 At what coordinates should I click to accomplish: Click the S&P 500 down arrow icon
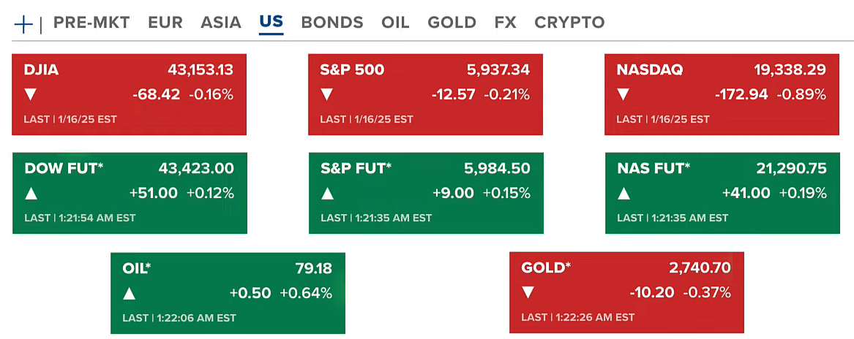coord(327,94)
